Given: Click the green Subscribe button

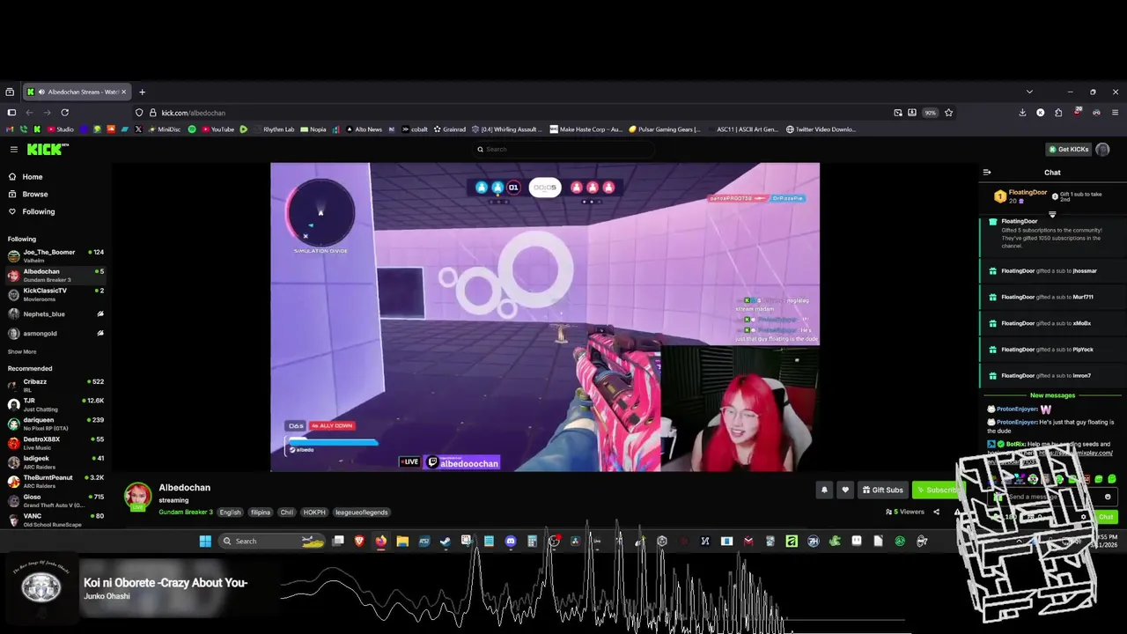Looking at the screenshot, I should [x=937, y=490].
